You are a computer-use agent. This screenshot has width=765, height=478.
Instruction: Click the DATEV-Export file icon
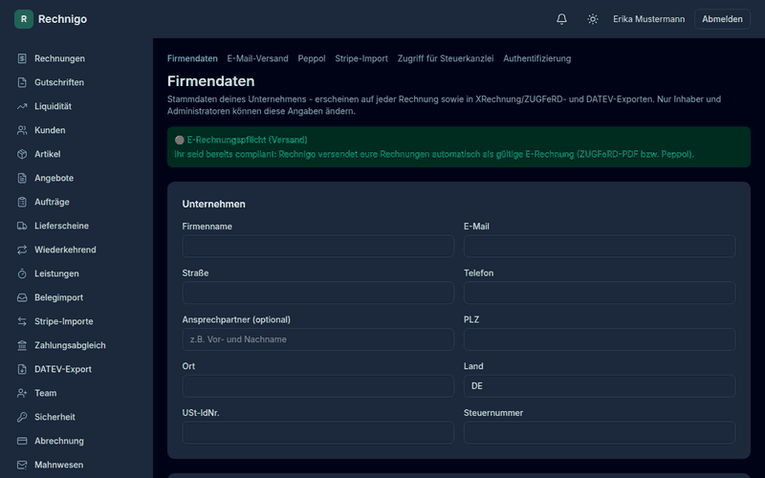coord(22,369)
